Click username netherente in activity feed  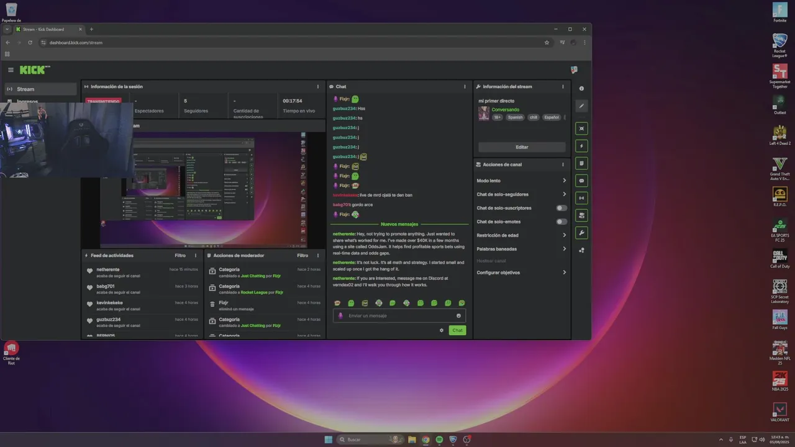[x=108, y=269]
